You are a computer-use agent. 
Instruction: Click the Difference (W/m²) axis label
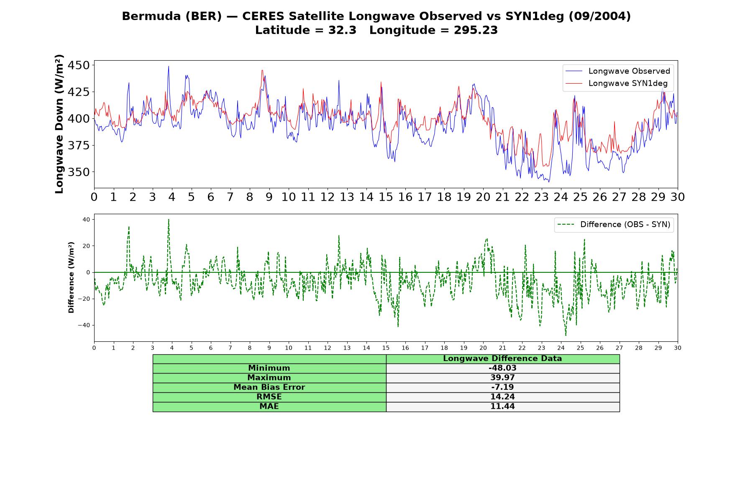tap(71, 277)
